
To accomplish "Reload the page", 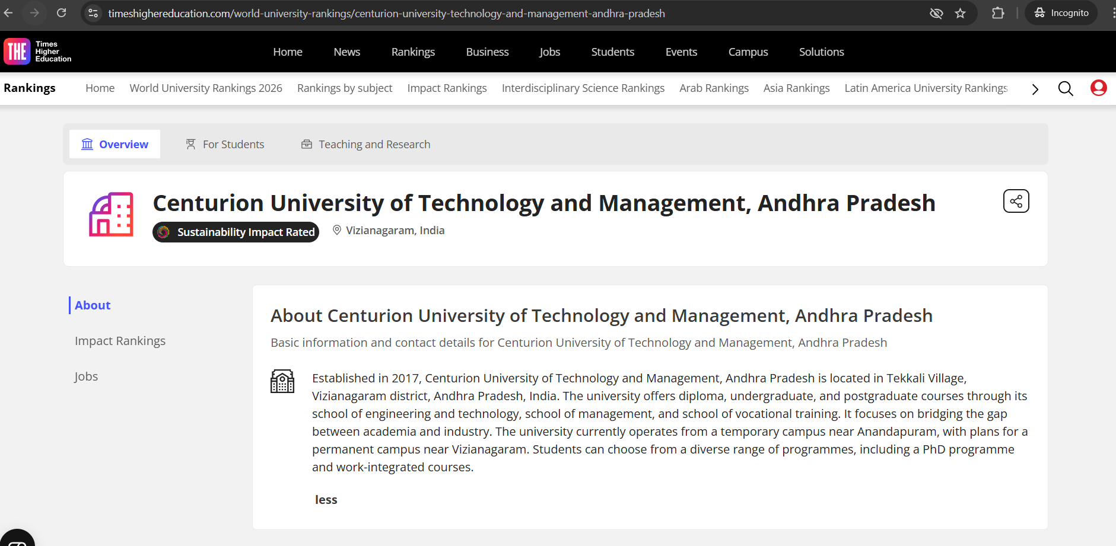I will coord(61,13).
